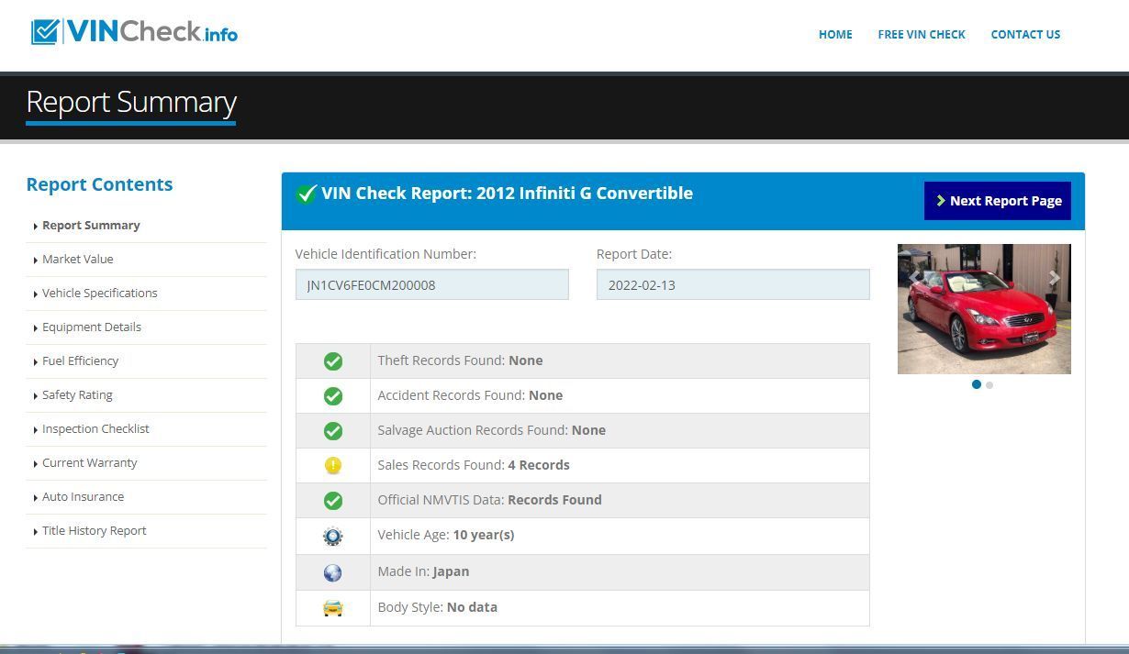Image resolution: width=1129 pixels, height=654 pixels.
Task: Open the Market Value section
Action: coord(78,259)
